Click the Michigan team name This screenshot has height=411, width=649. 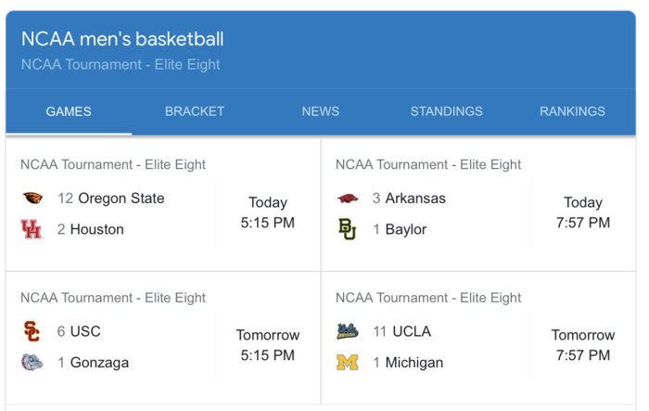click(x=414, y=363)
